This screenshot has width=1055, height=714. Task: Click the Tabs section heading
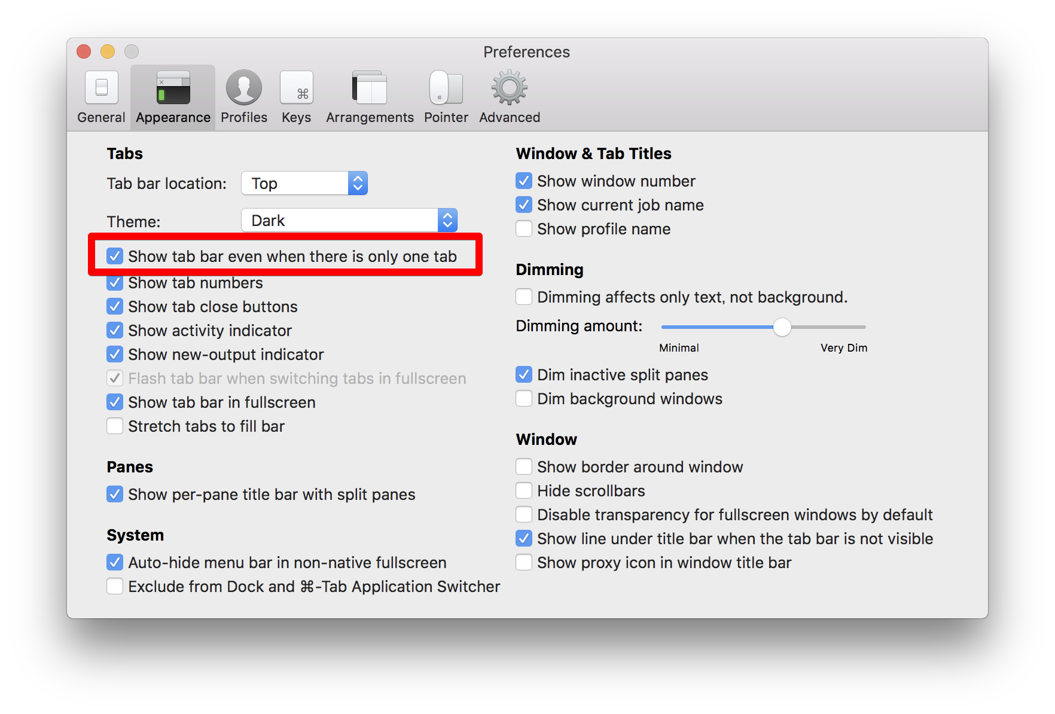tap(125, 154)
